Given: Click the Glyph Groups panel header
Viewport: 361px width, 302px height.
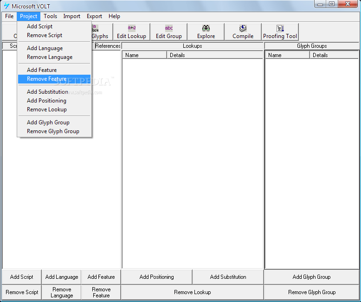Looking at the screenshot, I should pos(312,46).
